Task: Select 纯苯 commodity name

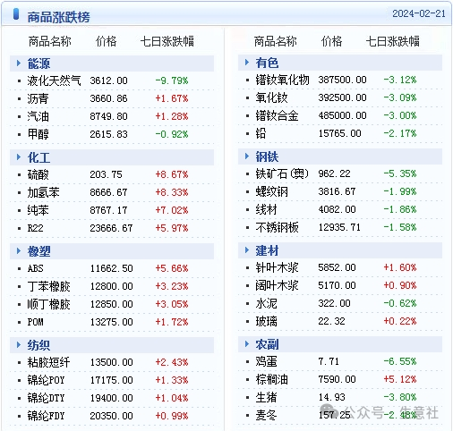Action: tap(38, 210)
